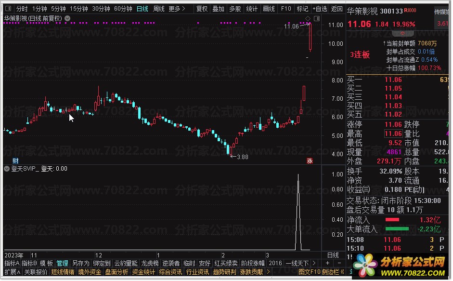The height and width of the screenshot is (281, 453).
Task: Click the 叠加 overlay button
Action: tap(219, 9)
